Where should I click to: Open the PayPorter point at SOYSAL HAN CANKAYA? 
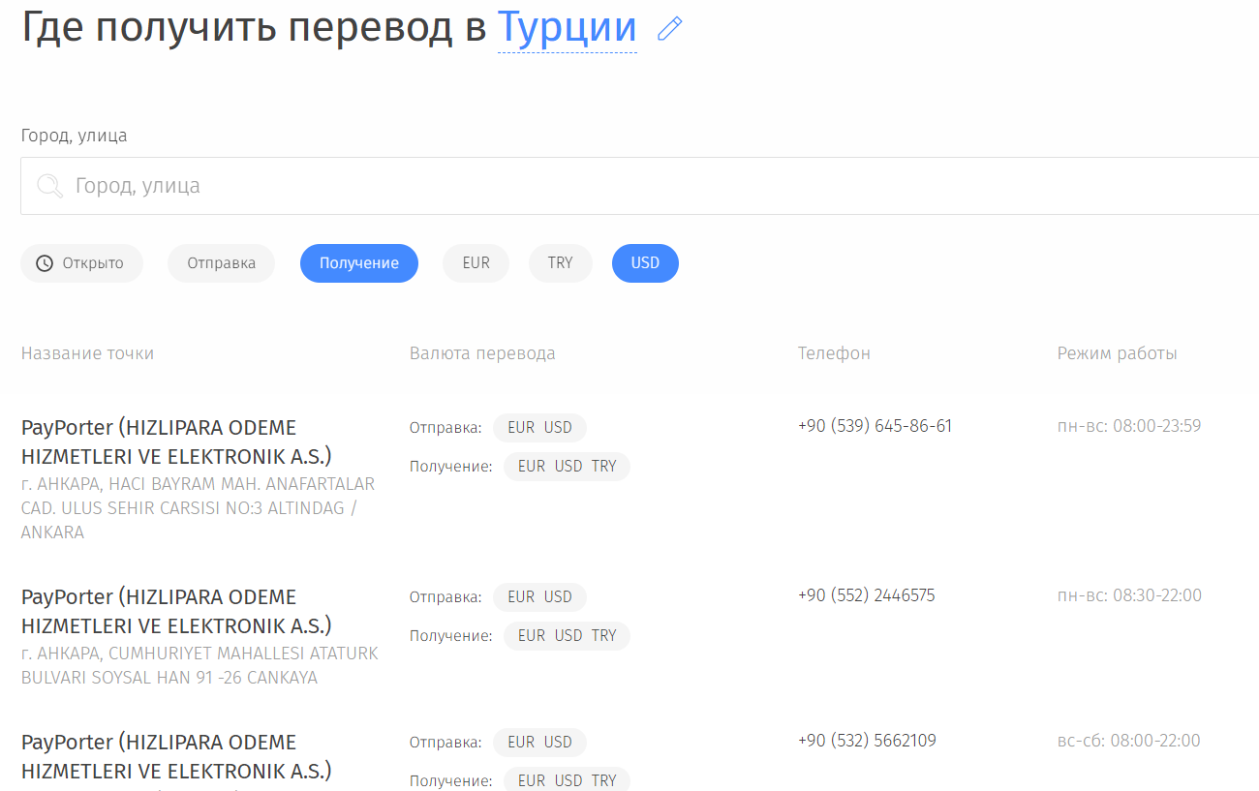click(x=176, y=611)
